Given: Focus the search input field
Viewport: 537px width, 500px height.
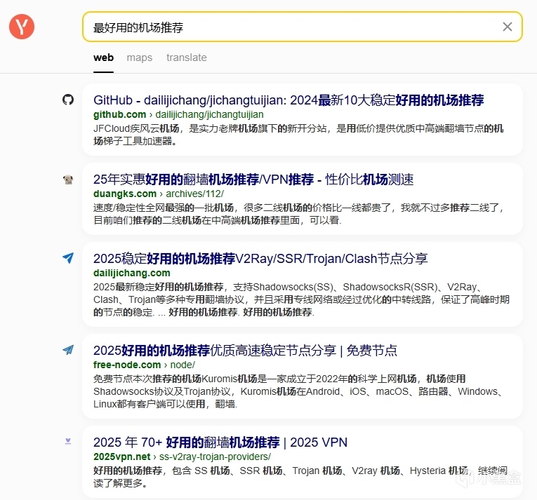Looking at the screenshot, I should pos(303,27).
